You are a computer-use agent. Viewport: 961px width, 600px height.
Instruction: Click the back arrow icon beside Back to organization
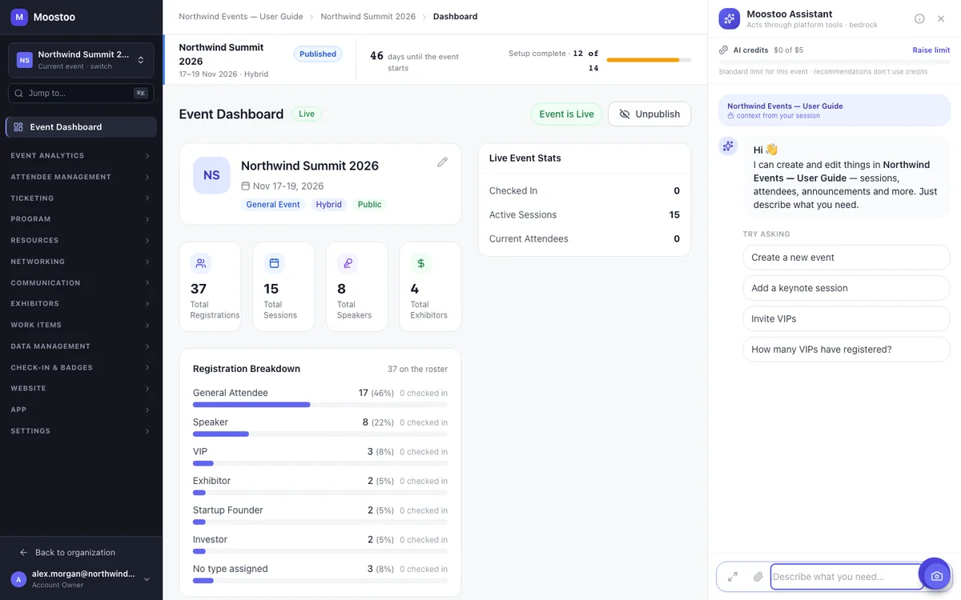(23, 552)
